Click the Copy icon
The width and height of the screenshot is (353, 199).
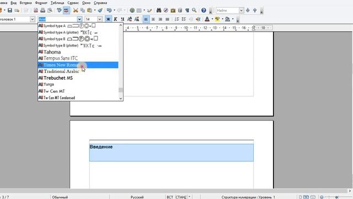[83, 11]
